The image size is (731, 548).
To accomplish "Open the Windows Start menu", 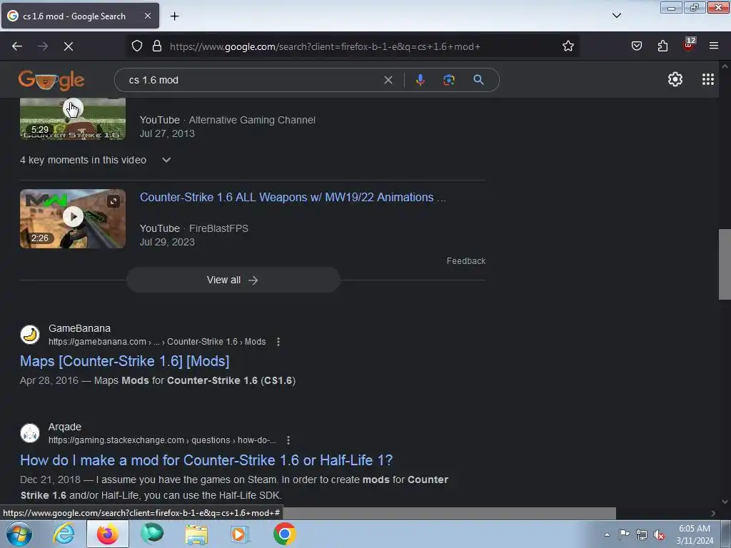I will (19, 534).
